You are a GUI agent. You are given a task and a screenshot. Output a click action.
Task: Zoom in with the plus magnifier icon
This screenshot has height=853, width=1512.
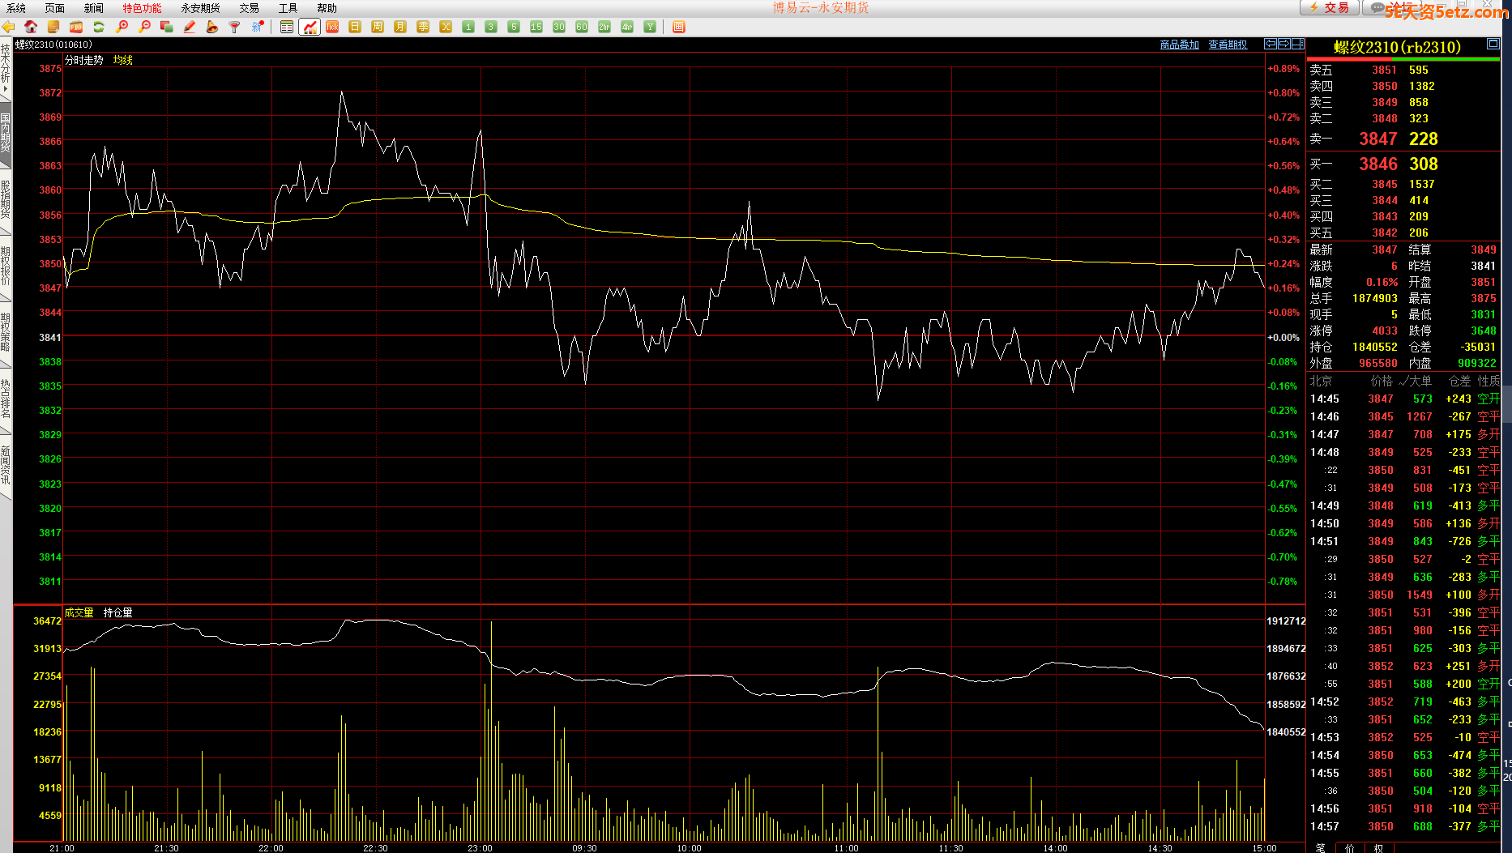click(x=122, y=27)
